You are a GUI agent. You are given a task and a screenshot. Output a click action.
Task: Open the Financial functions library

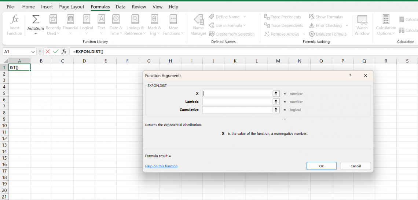pyautogui.click(x=70, y=25)
